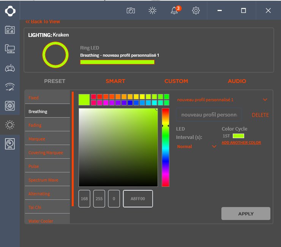
Task: Pick the cyan preset swatch
Action: [154, 103]
